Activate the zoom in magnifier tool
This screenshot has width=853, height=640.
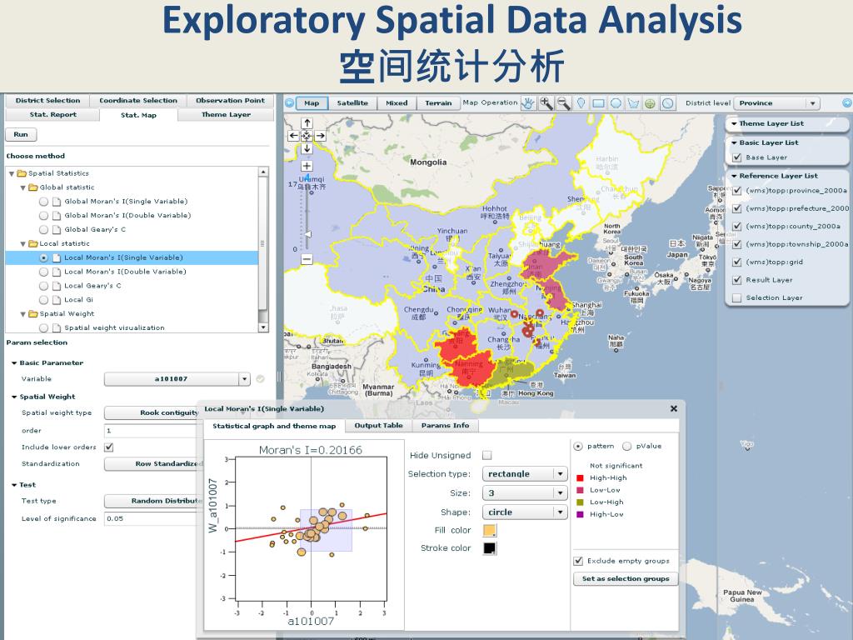click(x=546, y=102)
